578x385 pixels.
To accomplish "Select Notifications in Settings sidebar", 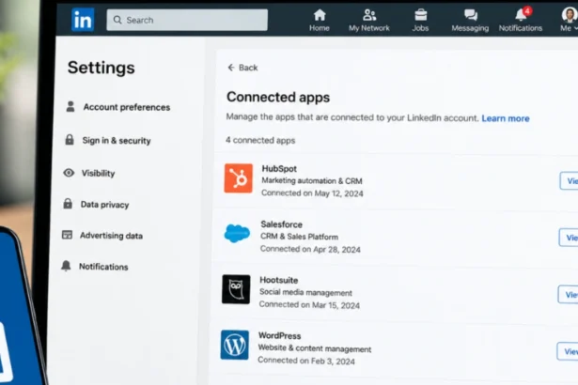I will [94, 267].
